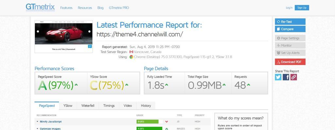Screen dimensions: 335x130
Task: Click the Re-Test button
Action: (290, 22)
